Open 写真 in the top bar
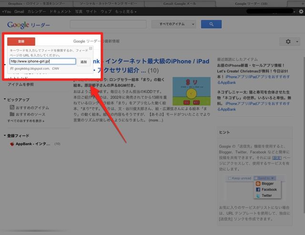The height and width of the screenshot is (235, 305). click(79, 11)
